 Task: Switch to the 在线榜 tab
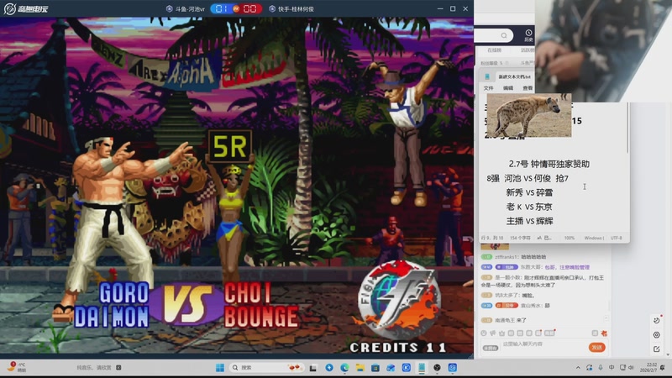pos(494,50)
